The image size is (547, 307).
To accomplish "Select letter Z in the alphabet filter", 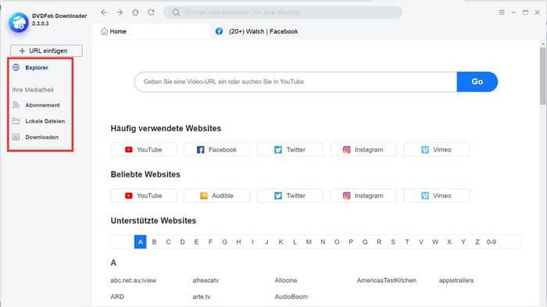I will click(x=477, y=241).
